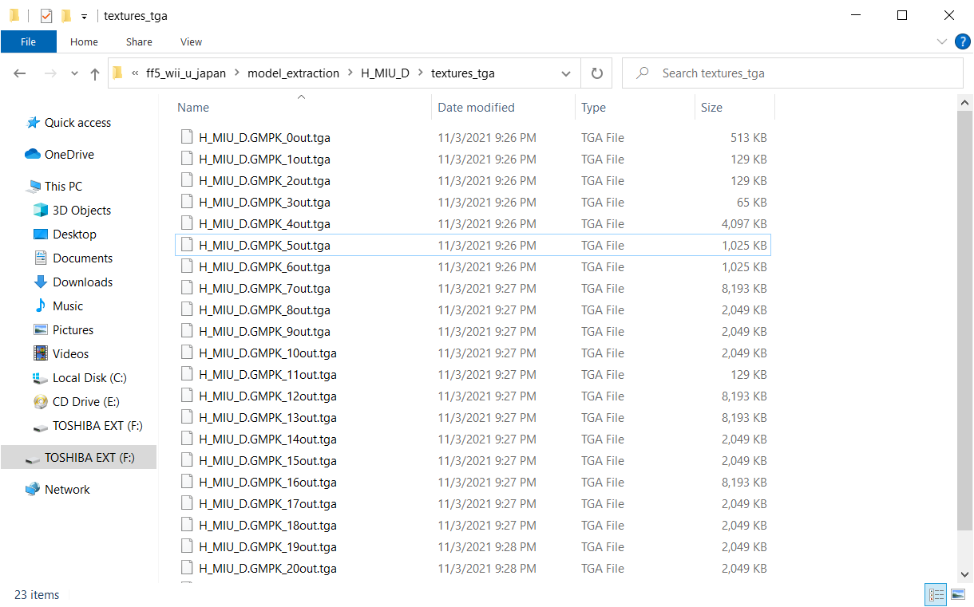This screenshot has height=607, width=974.
Task: Click file icon of H_MIU_D.GMPK_1out.tga
Action: [187, 160]
